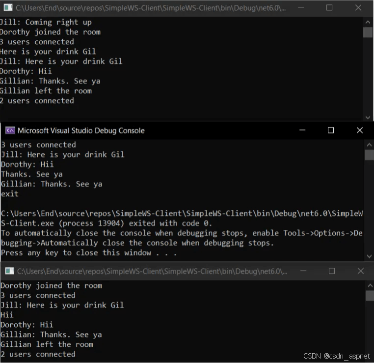Click 'Jill: Here is your drink Gil' in Debug Console
The image size is (374, 363).
[63, 155]
